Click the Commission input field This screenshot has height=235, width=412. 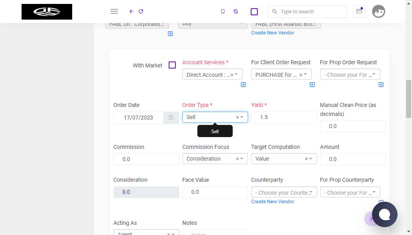click(x=146, y=159)
